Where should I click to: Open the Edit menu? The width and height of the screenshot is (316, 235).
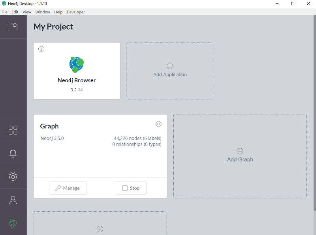point(15,12)
